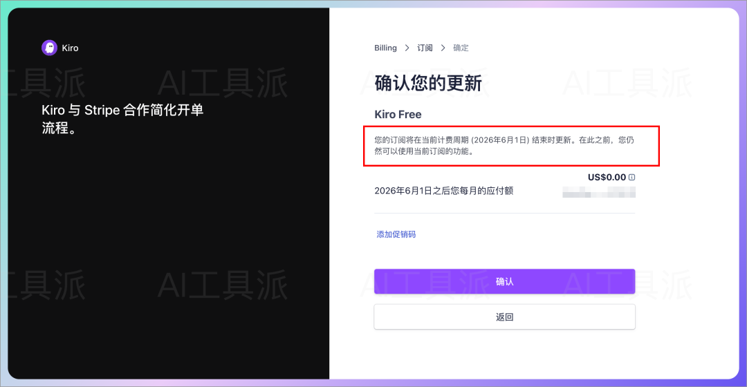Select the 确定 breadcrumb item
This screenshot has width=747, height=387.
461,48
